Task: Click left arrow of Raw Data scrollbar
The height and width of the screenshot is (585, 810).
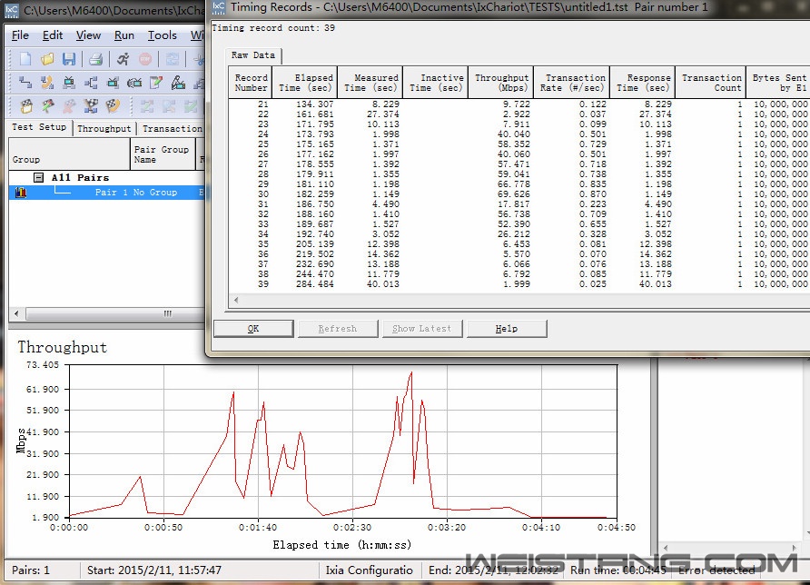Action: pyautogui.click(x=236, y=301)
